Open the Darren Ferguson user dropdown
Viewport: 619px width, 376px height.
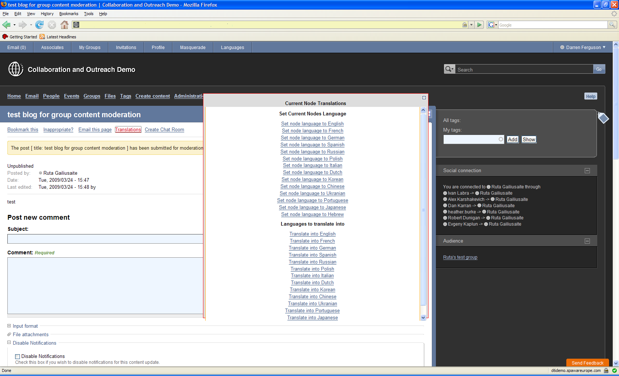click(x=583, y=47)
